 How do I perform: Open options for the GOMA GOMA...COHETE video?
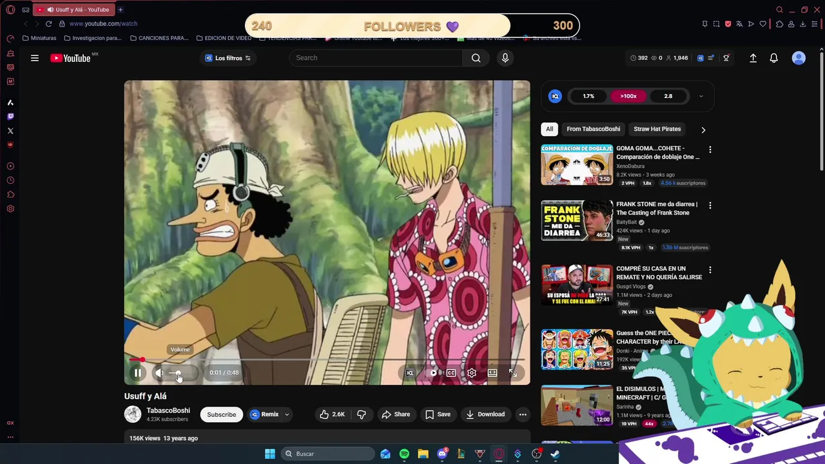tap(710, 150)
